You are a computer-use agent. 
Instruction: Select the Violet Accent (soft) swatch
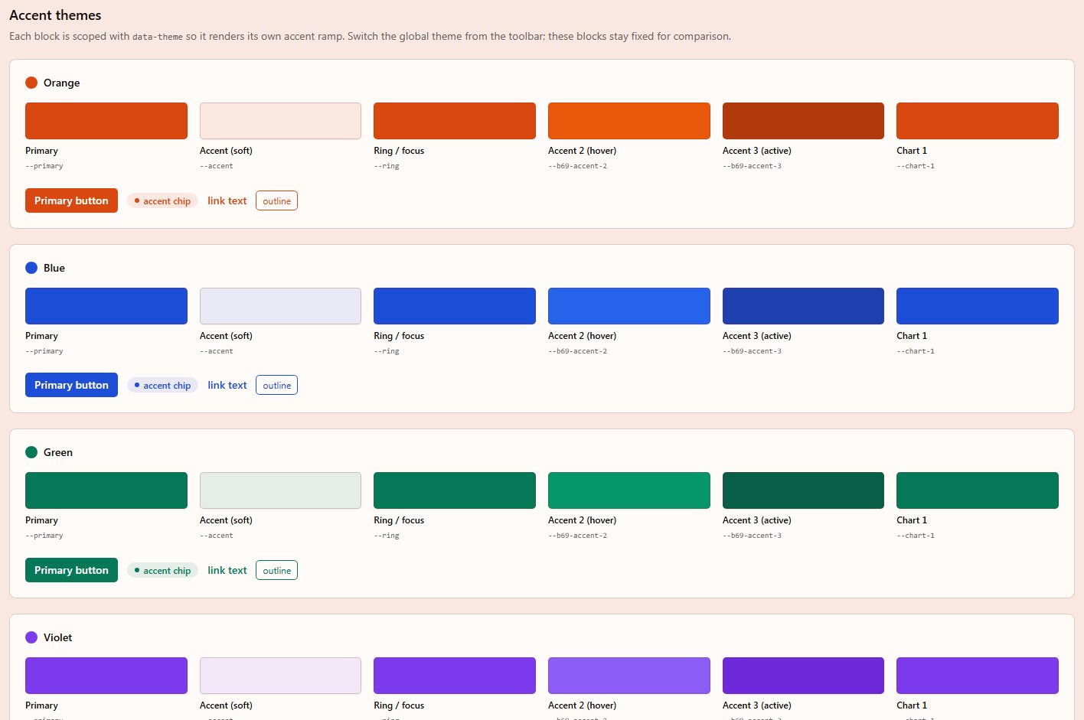(280, 676)
